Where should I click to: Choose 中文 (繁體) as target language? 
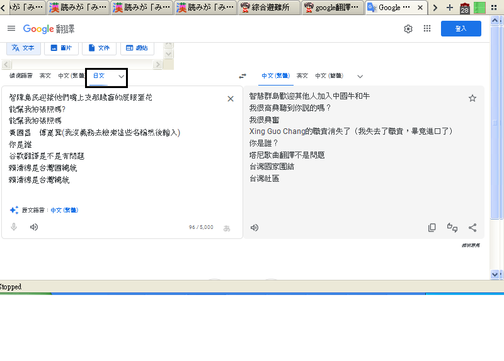pos(276,75)
